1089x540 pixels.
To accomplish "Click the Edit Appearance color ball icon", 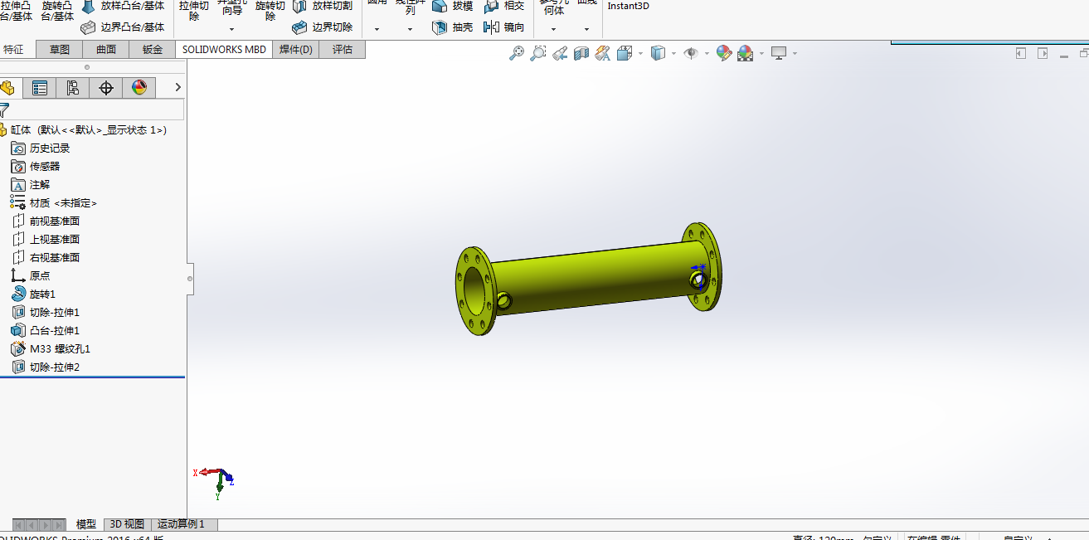I will pos(724,53).
